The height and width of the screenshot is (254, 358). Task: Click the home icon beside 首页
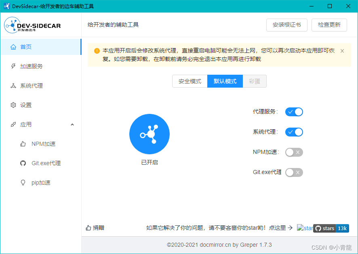(13, 47)
